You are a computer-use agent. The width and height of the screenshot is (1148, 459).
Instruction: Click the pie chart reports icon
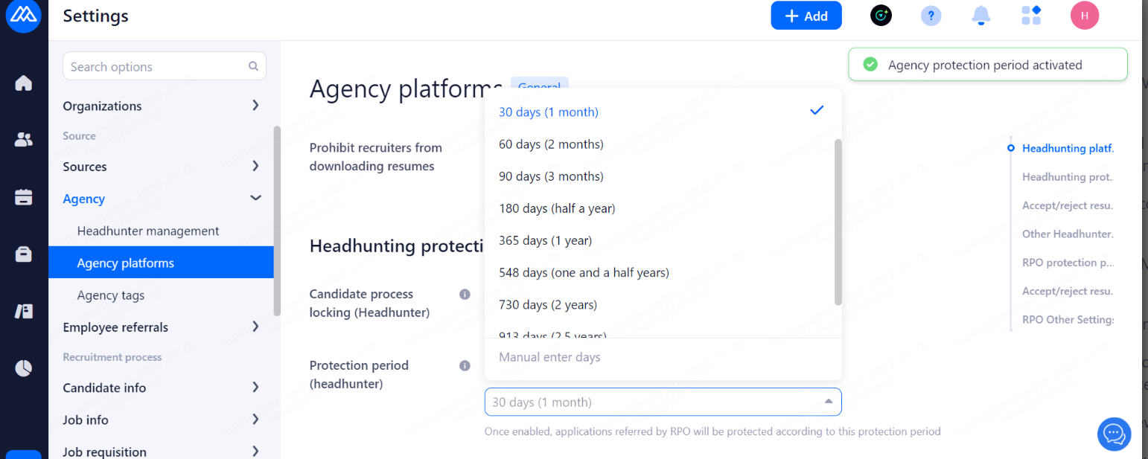[x=24, y=367]
